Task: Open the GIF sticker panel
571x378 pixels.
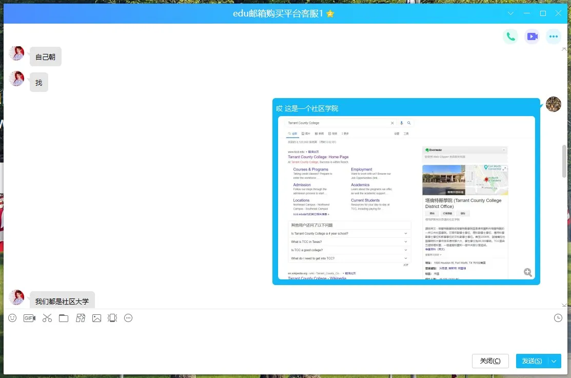Action: pyautogui.click(x=29, y=318)
